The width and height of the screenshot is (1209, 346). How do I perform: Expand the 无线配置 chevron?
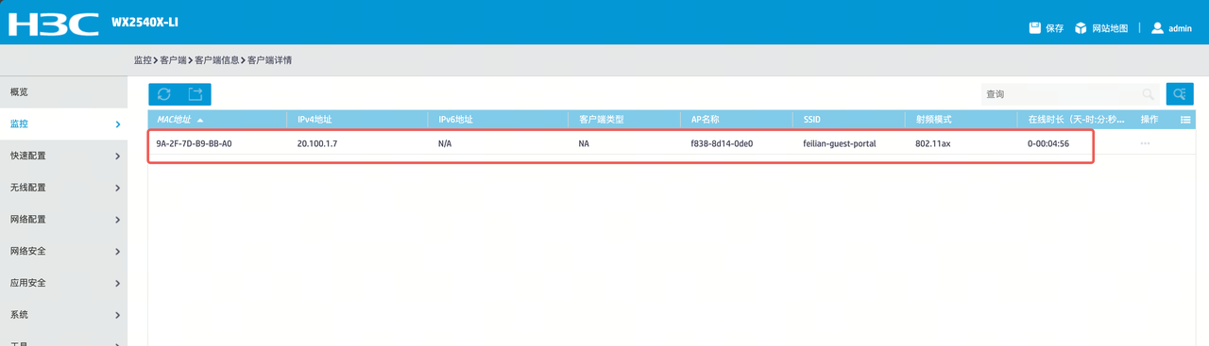point(117,189)
